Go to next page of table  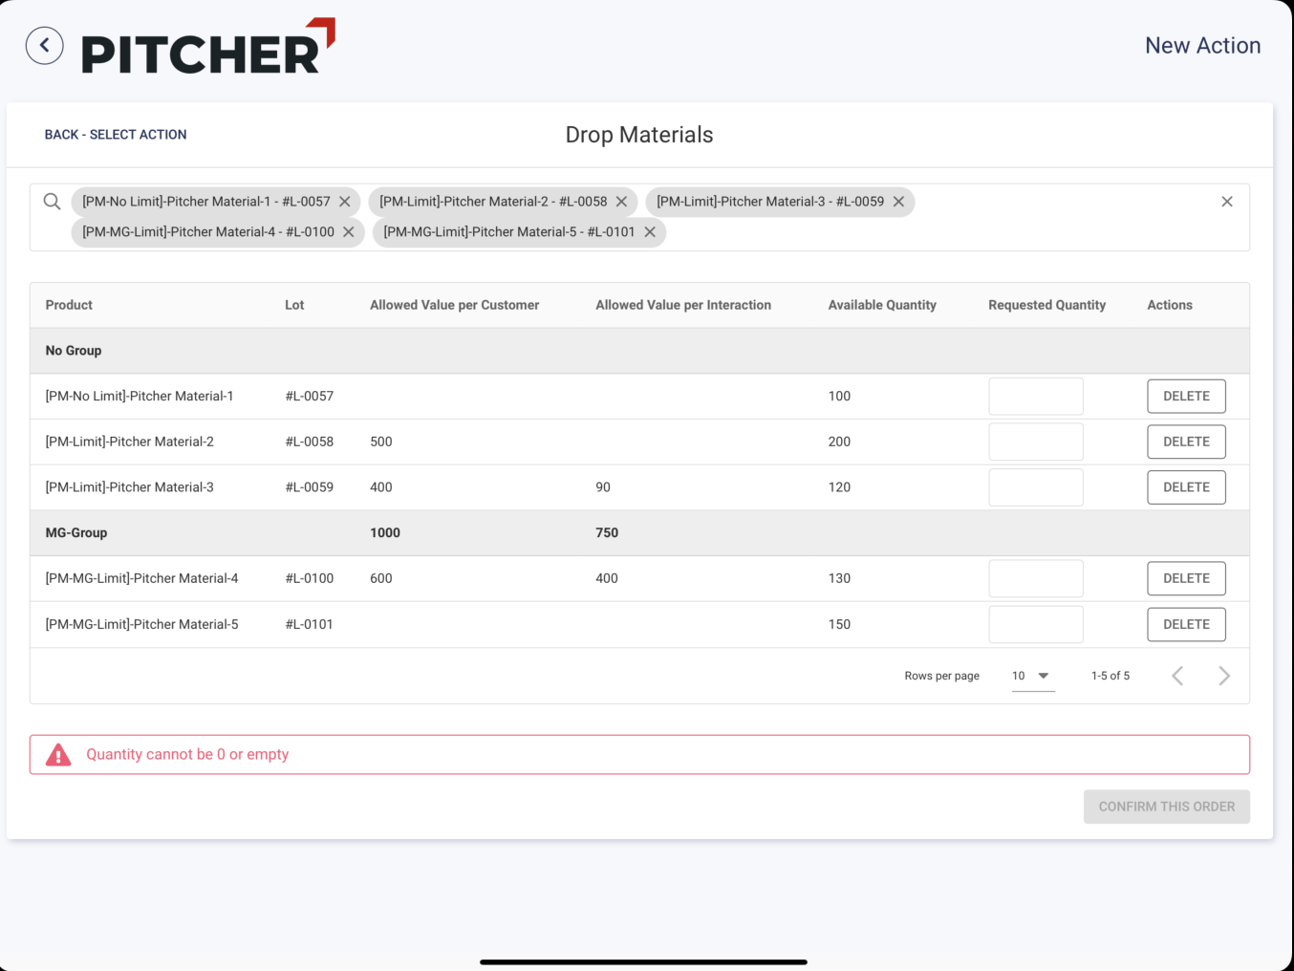(1223, 677)
